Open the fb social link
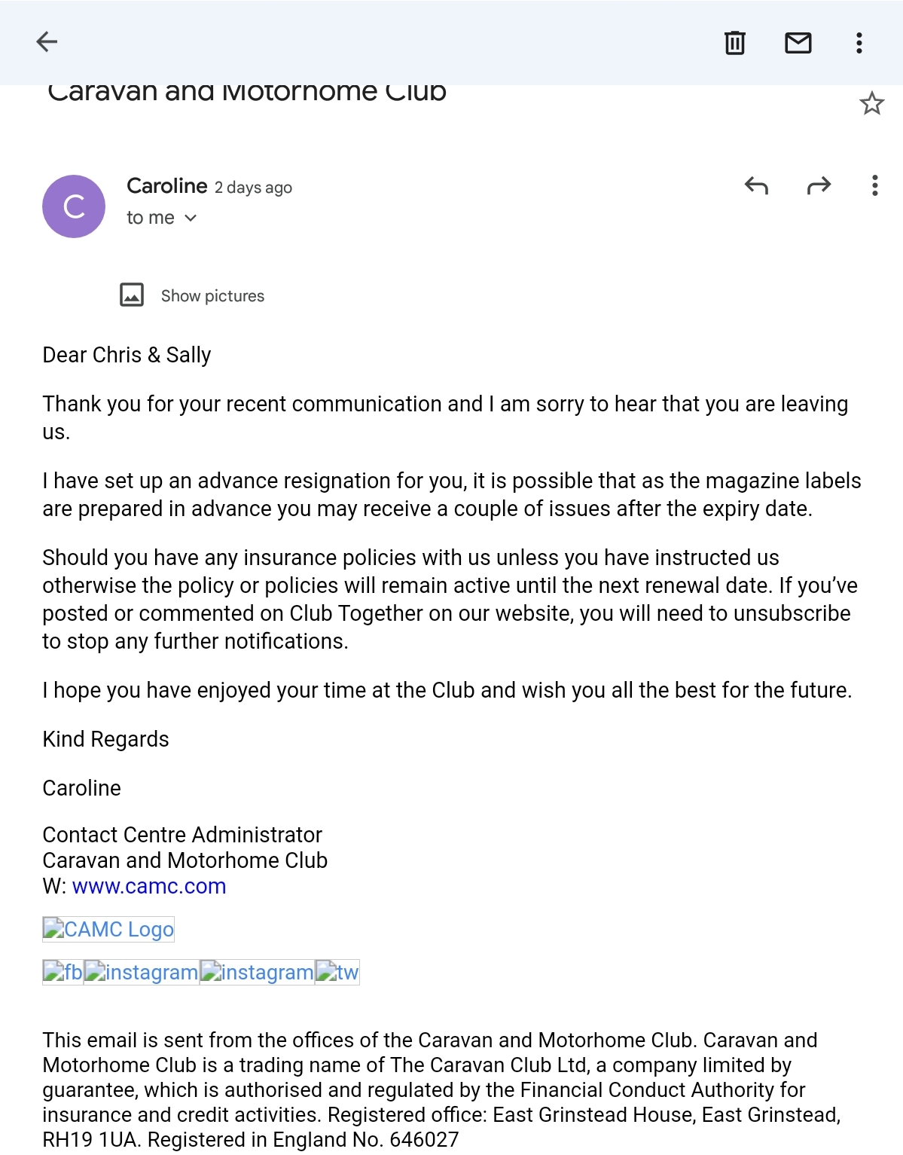The width and height of the screenshot is (903, 1155). pyautogui.click(x=63, y=972)
